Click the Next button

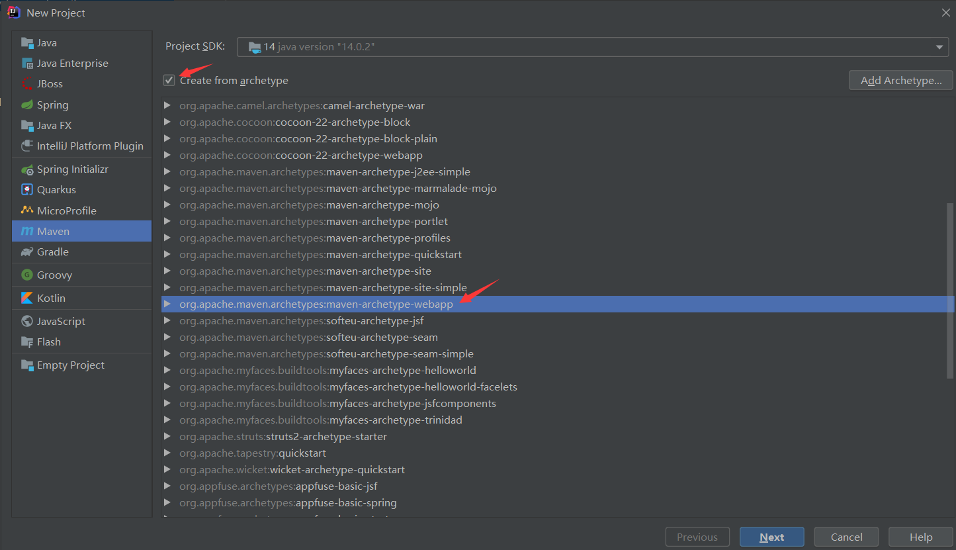point(771,537)
